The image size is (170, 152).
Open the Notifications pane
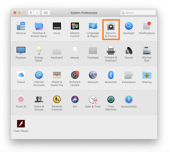pos(147,27)
